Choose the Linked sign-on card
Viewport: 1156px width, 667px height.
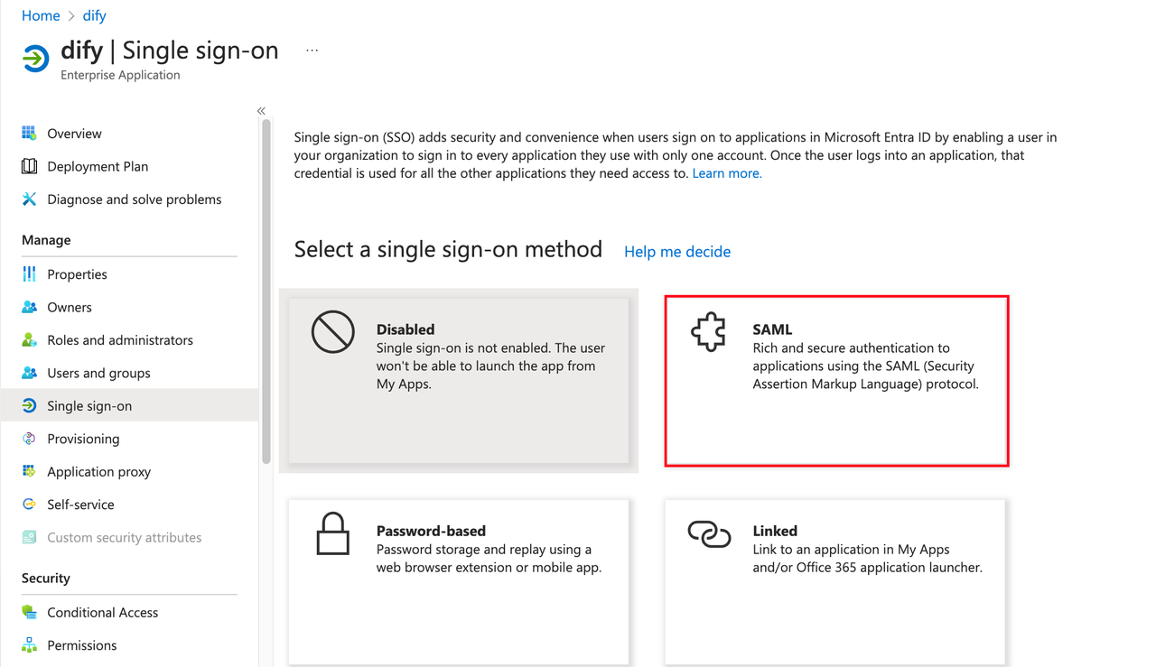pyautogui.click(x=834, y=582)
